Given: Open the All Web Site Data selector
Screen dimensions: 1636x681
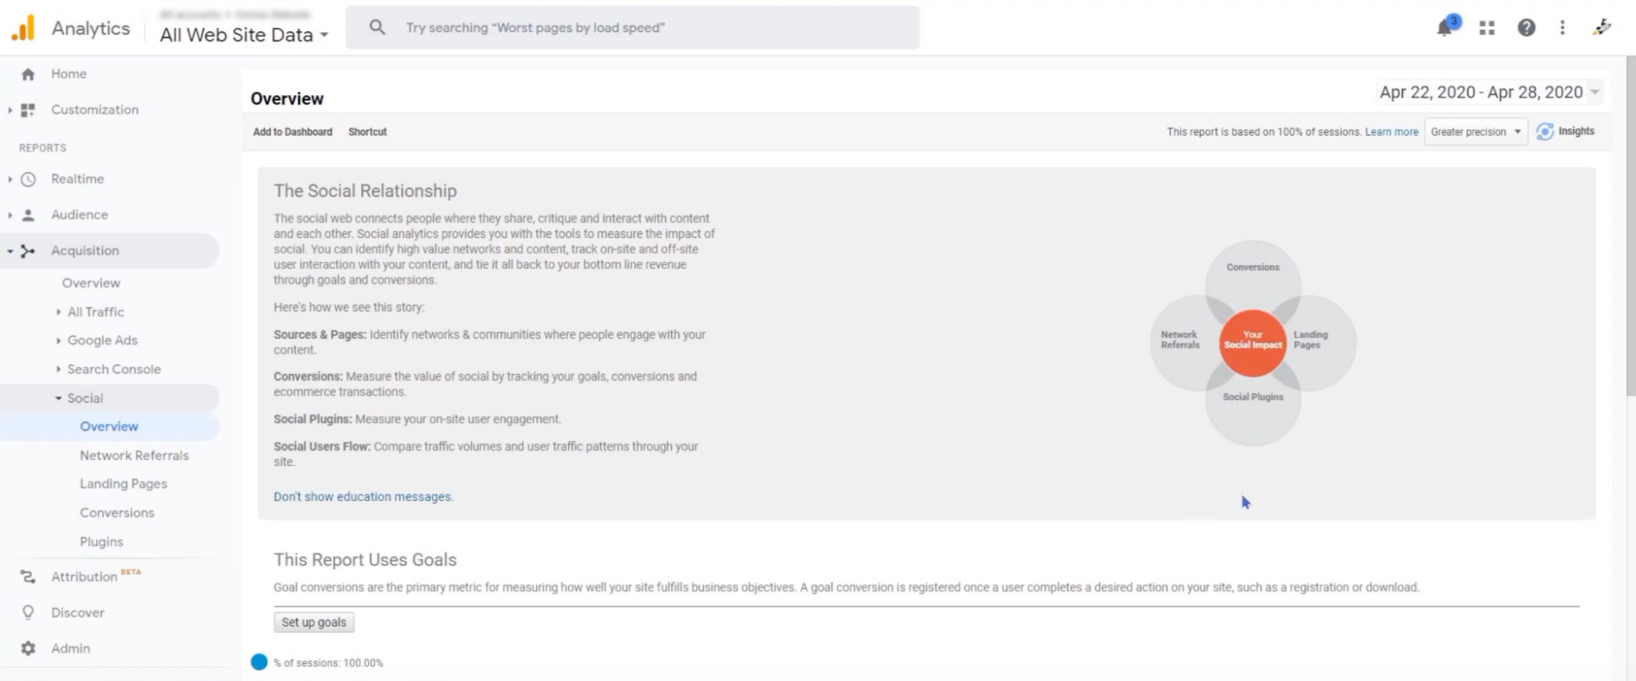Looking at the screenshot, I should [x=244, y=35].
